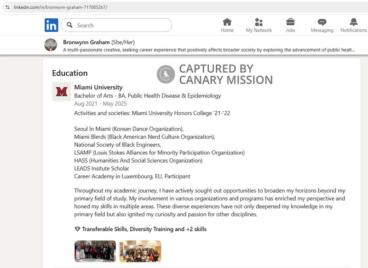Click the Notifications label in navigation
This screenshot has width=368, height=268.
[354, 30]
